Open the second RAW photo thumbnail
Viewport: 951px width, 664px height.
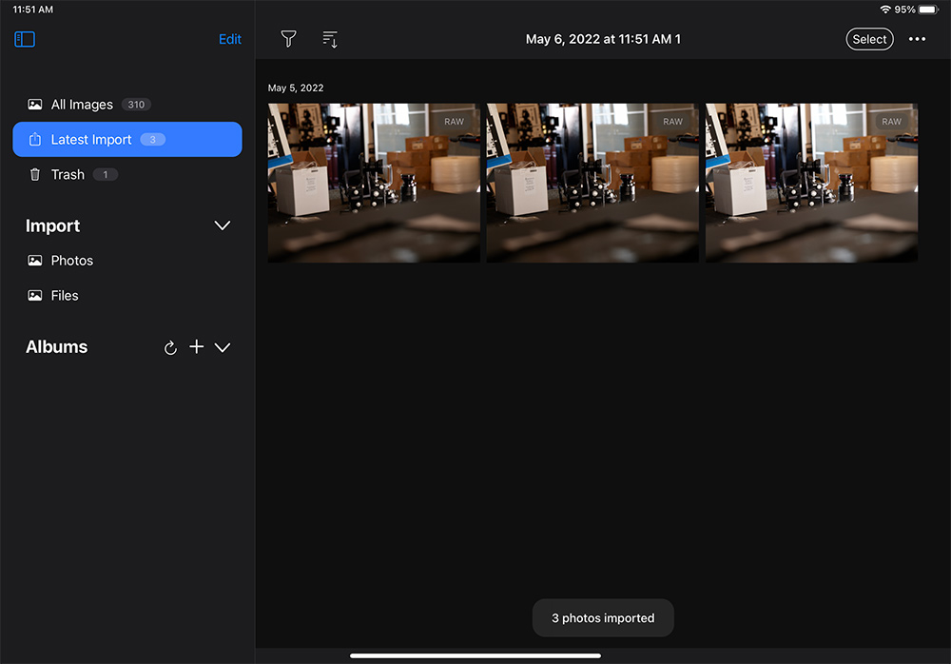(592, 183)
